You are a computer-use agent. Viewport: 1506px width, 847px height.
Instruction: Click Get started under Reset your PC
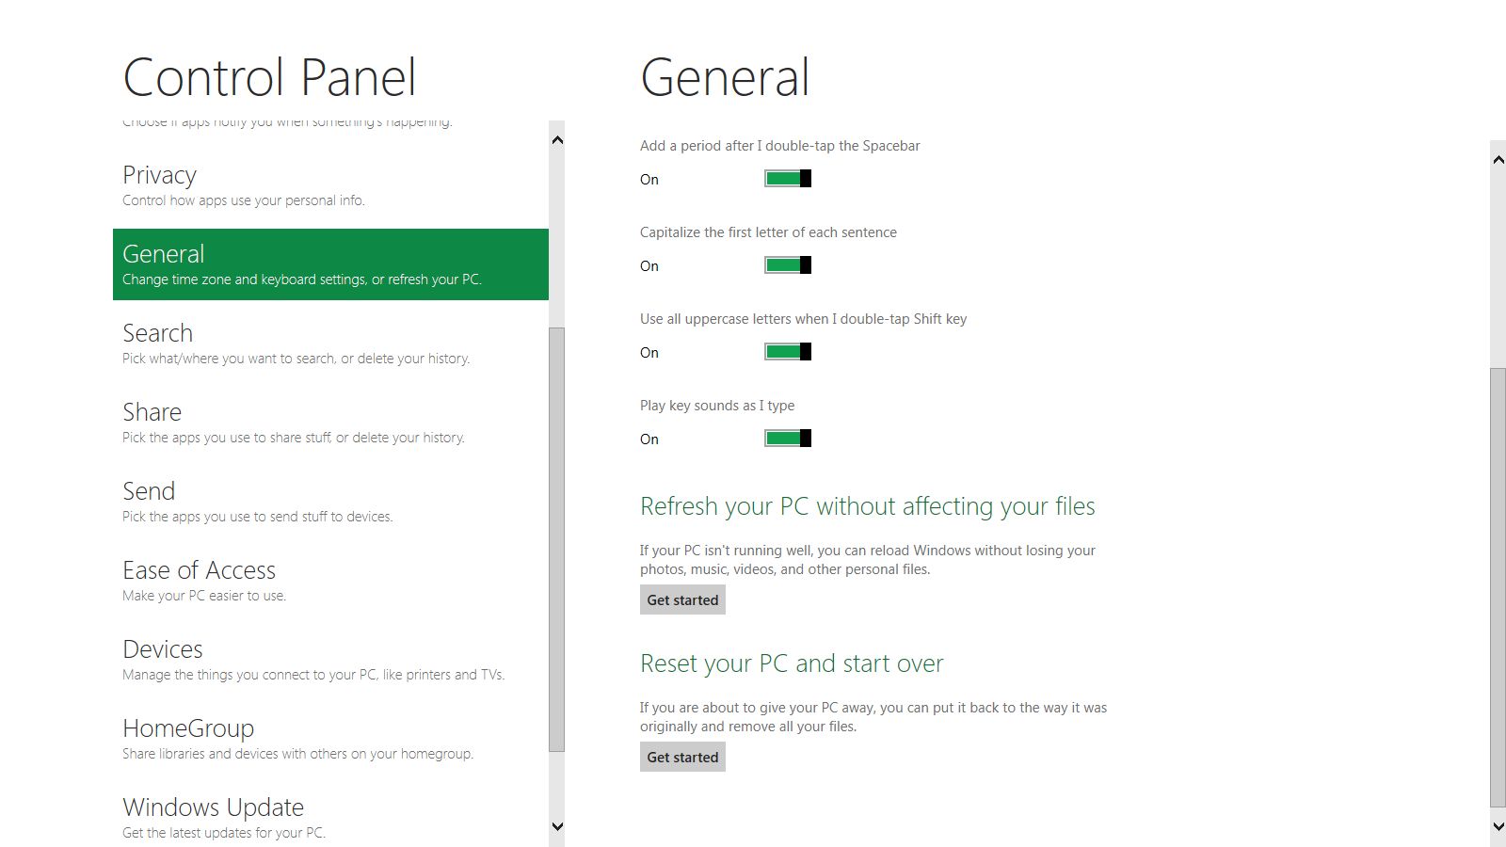tap(682, 757)
